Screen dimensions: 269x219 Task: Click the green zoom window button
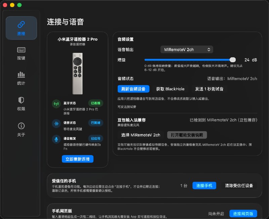(x=20, y=5)
